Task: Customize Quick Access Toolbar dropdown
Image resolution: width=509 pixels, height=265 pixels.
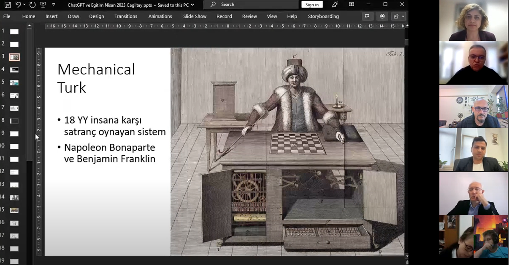Action: pyautogui.click(x=54, y=5)
